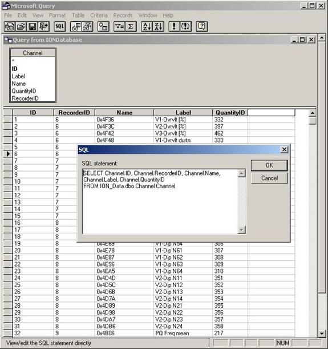Open the Window menu
The image size is (328, 349).
point(148,15)
